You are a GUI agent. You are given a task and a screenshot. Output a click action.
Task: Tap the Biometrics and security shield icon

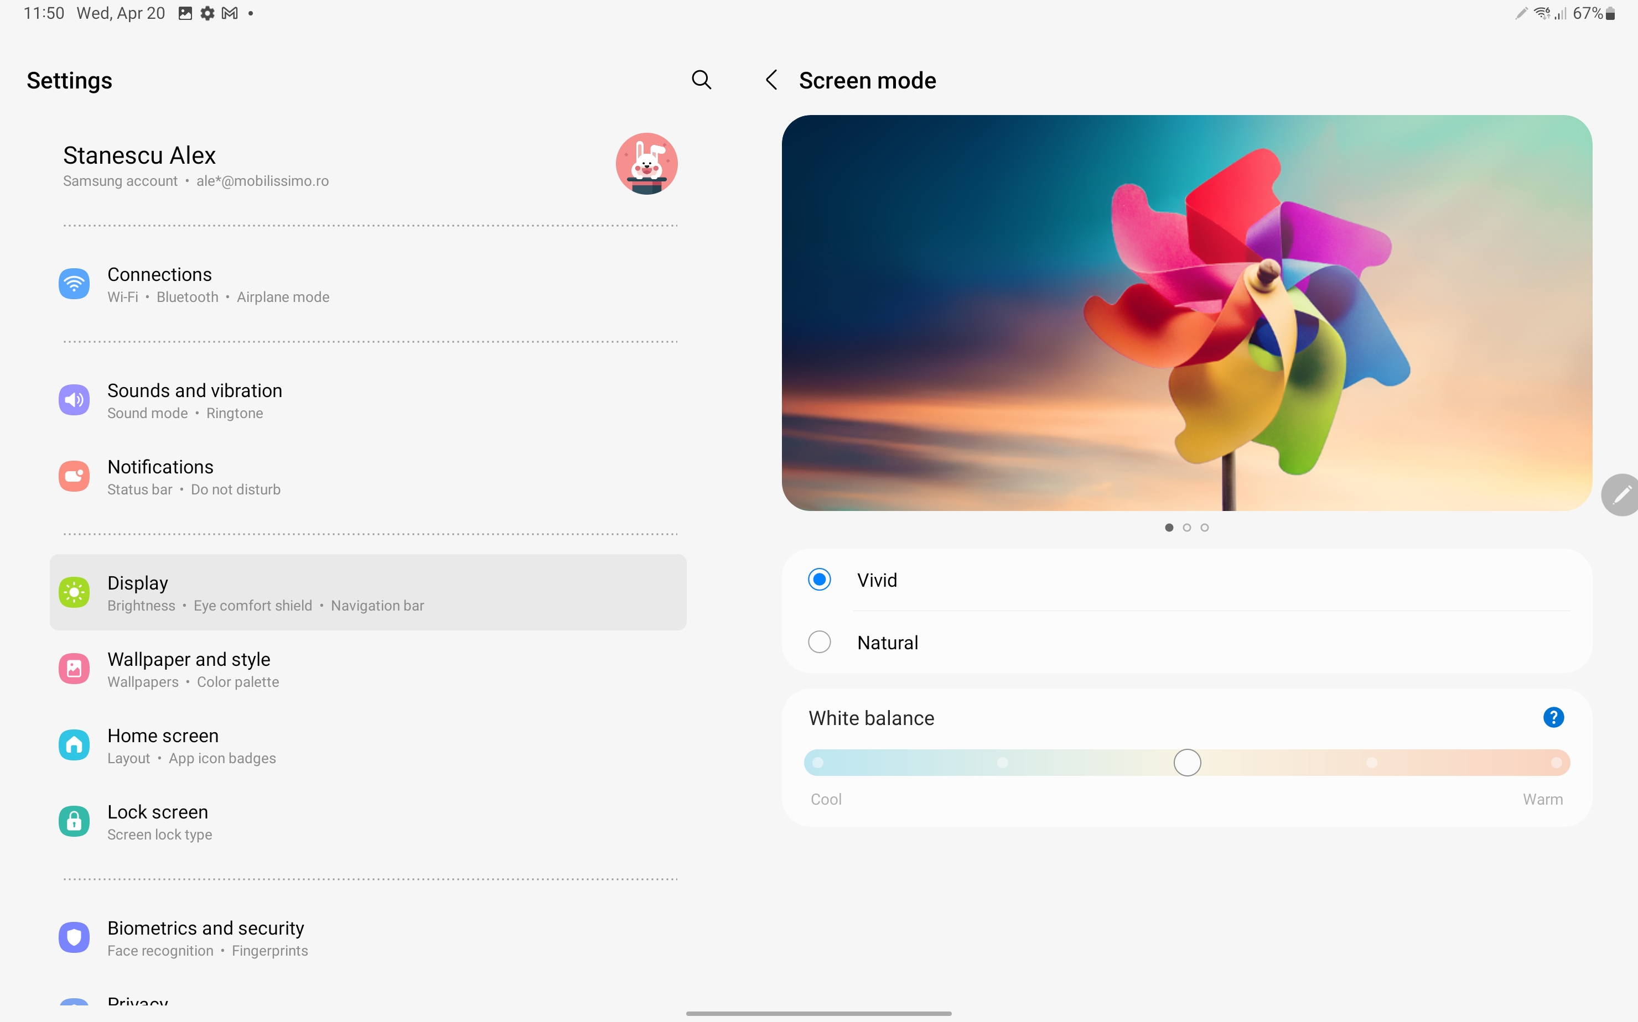coord(74,938)
